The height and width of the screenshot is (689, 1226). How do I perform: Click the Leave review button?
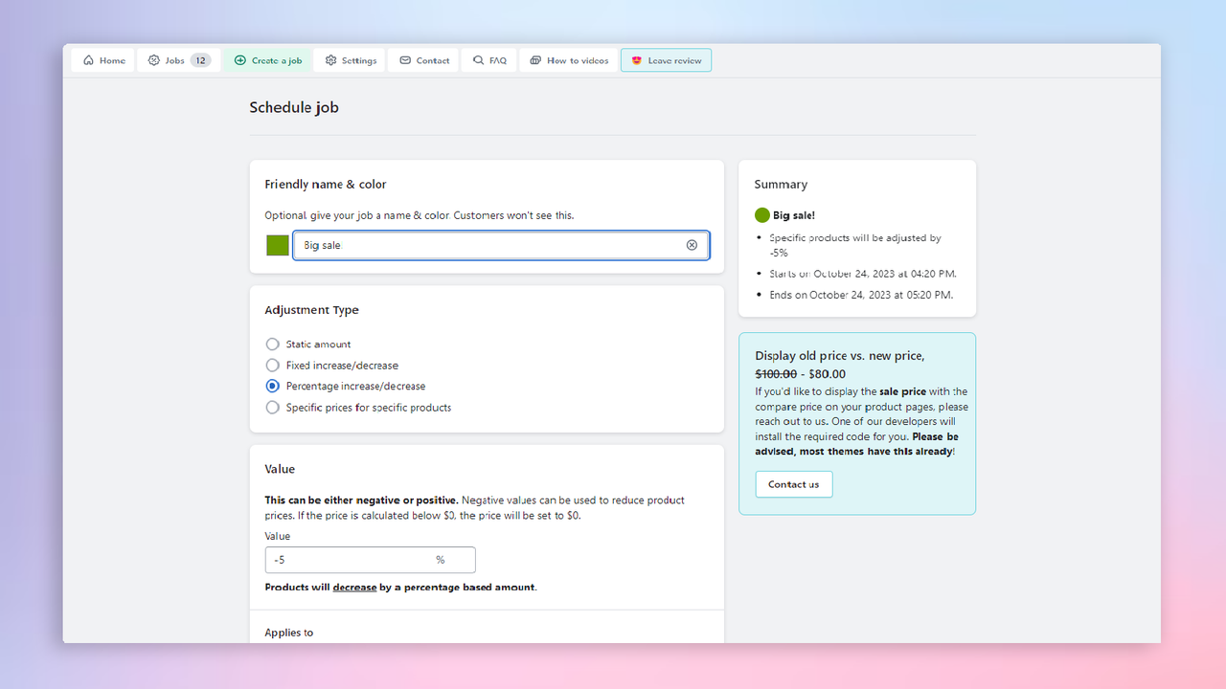[666, 60]
